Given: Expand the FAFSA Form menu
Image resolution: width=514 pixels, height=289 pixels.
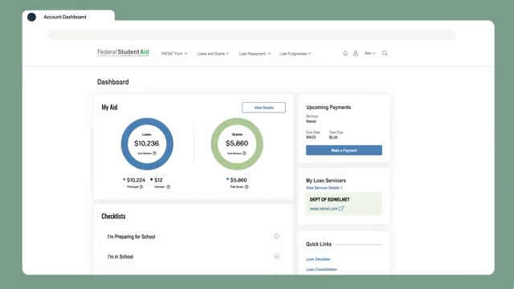Looking at the screenshot, I should (x=174, y=54).
